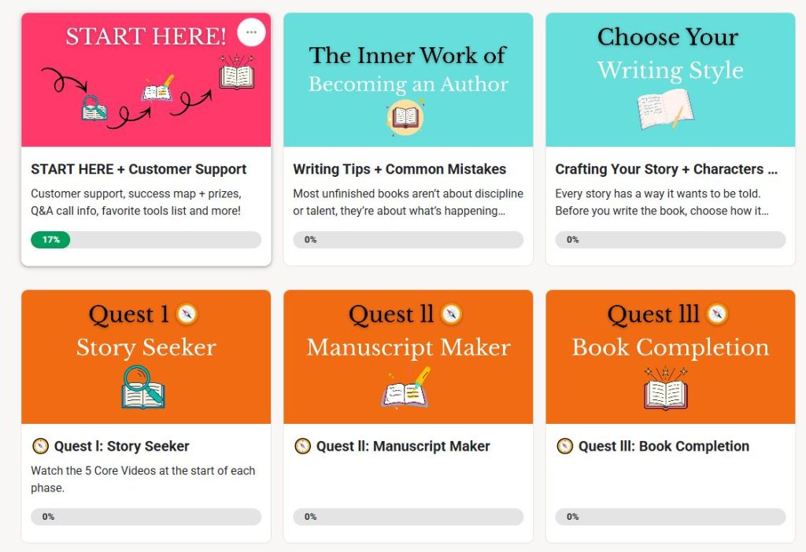The height and width of the screenshot is (552, 806).
Task: Click the compass icon beside Quest lll heading
Action: click(x=717, y=315)
